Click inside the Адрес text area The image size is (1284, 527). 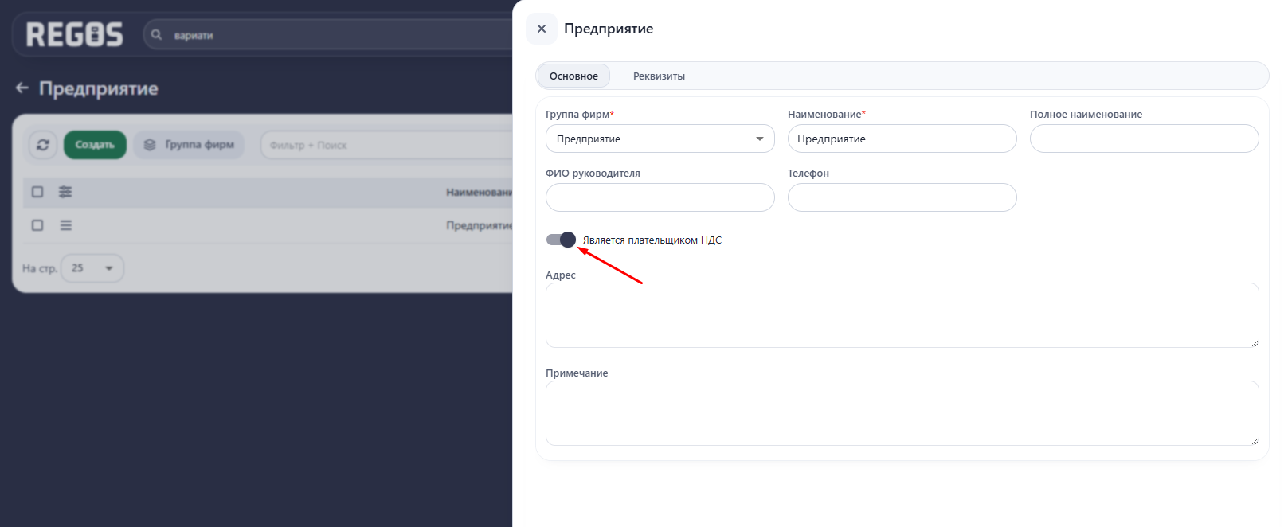tap(902, 315)
